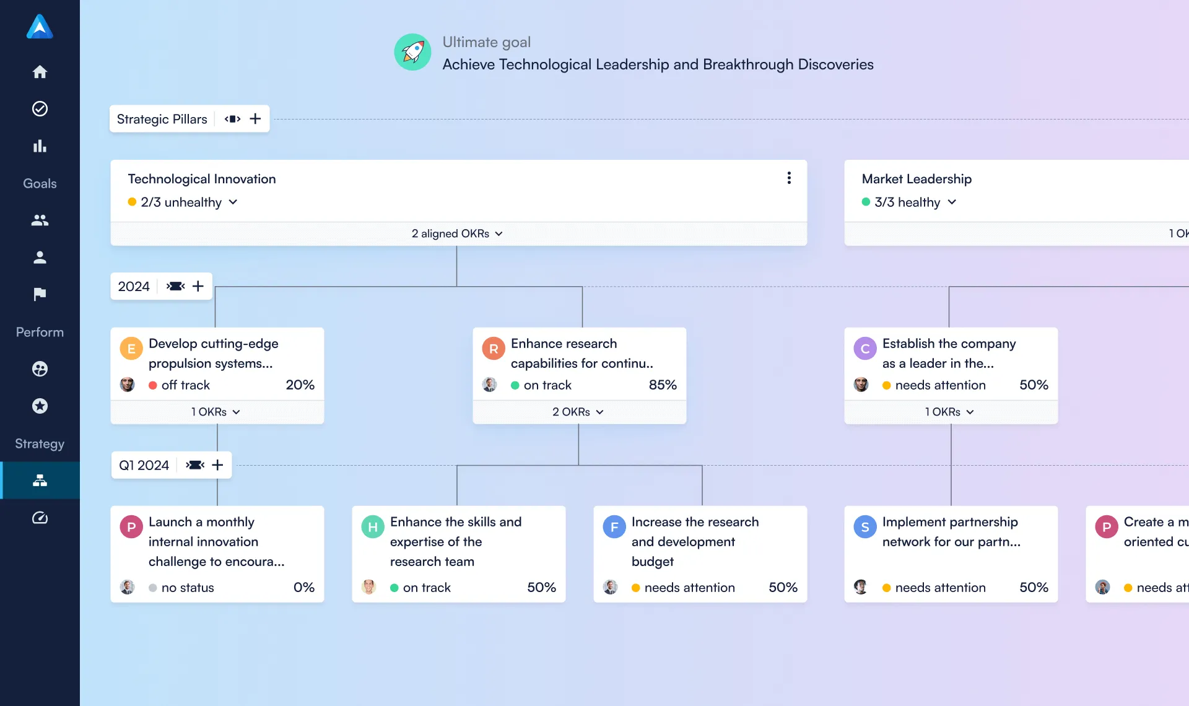The width and height of the screenshot is (1189, 706).
Task: Add a new item to Q1 2024
Action: pos(217,465)
